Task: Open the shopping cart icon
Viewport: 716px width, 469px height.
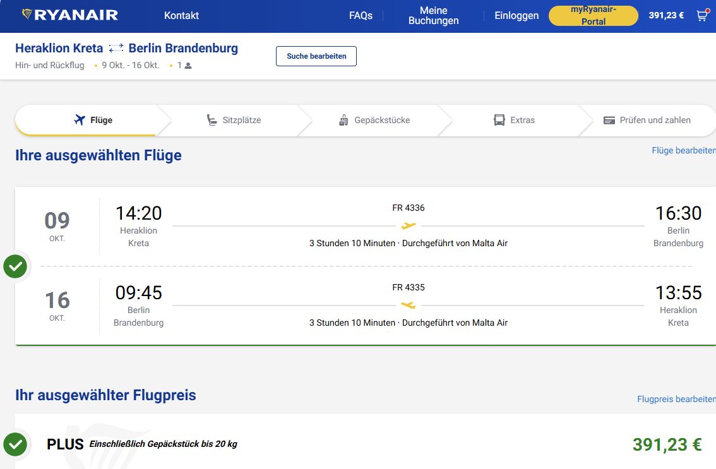Action: click(701, 16)
